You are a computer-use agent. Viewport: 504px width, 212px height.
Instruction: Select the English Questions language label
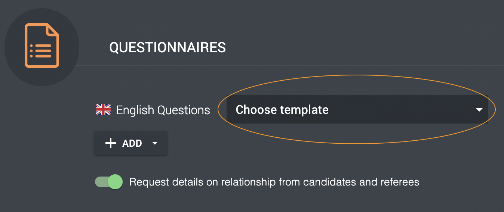coord(163,110)
